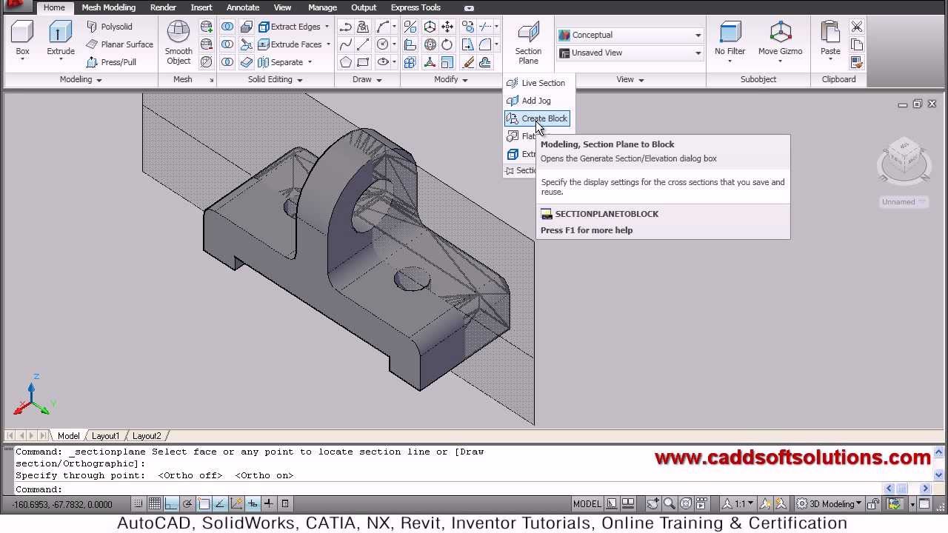The image size is (948, 533).
Task: Expand the View panel
Action: (x=630, y=79)
